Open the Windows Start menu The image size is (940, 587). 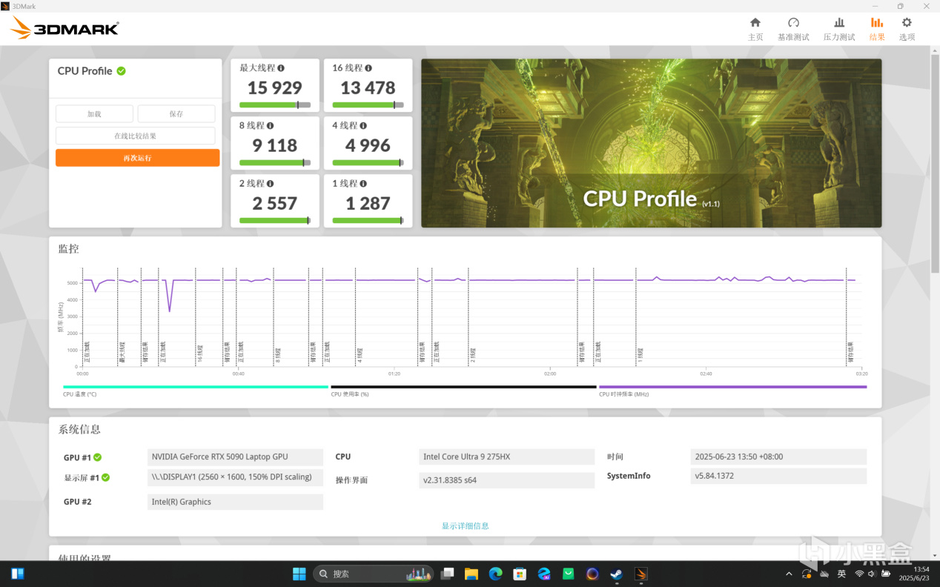click(299, 574)
